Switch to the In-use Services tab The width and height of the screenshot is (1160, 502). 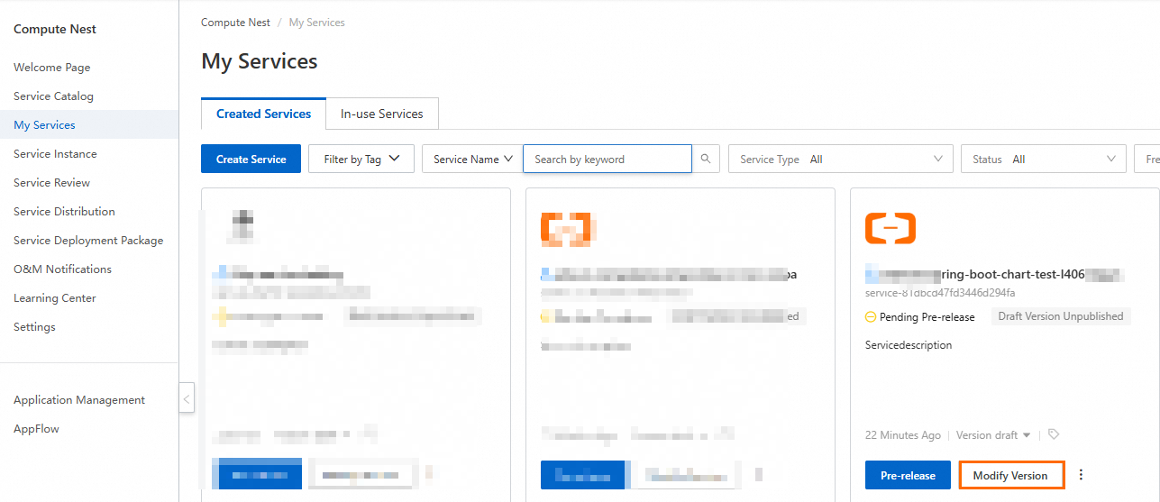point(382,114)
